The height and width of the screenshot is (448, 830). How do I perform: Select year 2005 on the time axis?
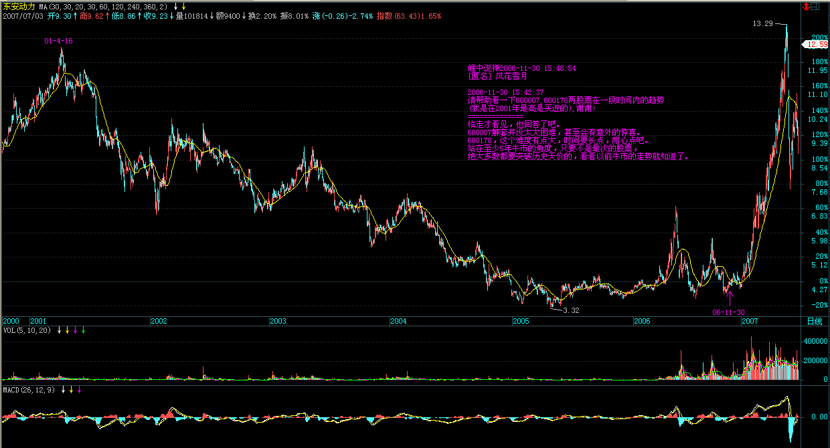[x=521, y=322]
